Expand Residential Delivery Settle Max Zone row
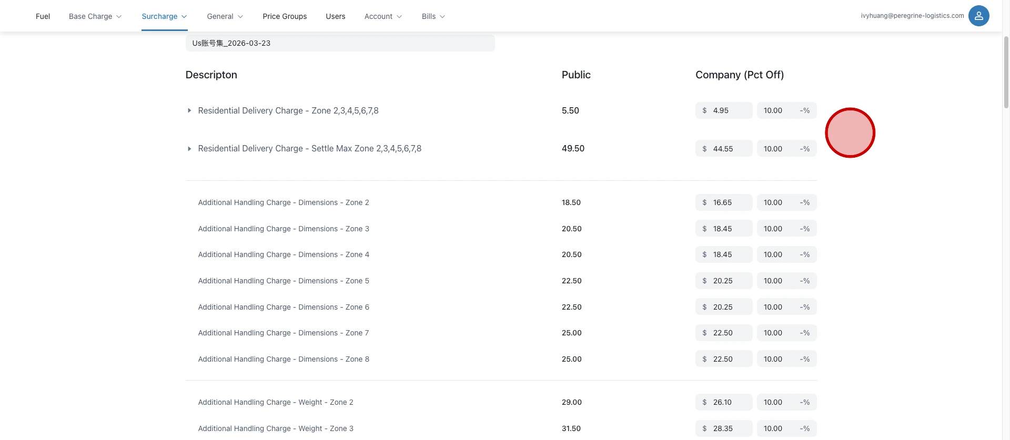The image size is (1010, 440). (189, 149)
